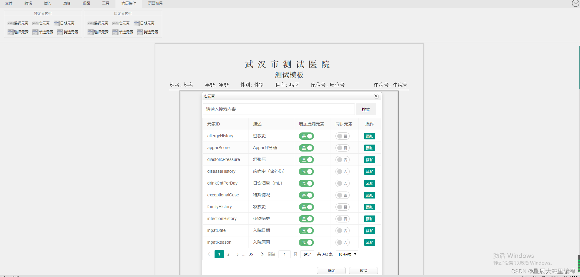This screenshot has width=580, height=277.
Task: Insert 单选元素 from the 预定义控件 group
Action: (x=43, y=32)
